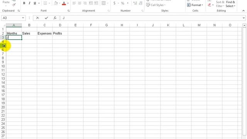Screen dimensions: 247x139
Task: Open the Insert Function fx dialog
Action: coord(55,18)
